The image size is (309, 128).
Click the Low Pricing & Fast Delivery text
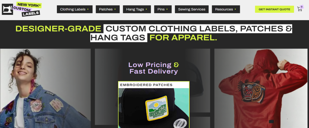tap(154, 68)
